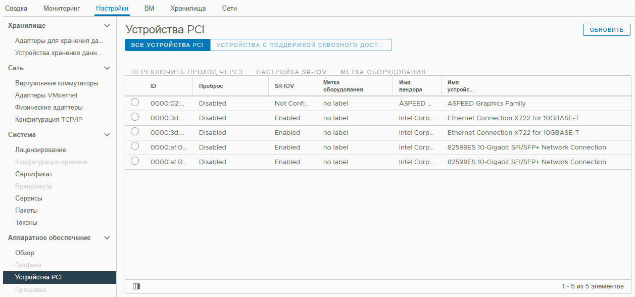Open Токены settings
This screenshot has width=635, height=297.
pyautogui.click(x=26, y=223)
